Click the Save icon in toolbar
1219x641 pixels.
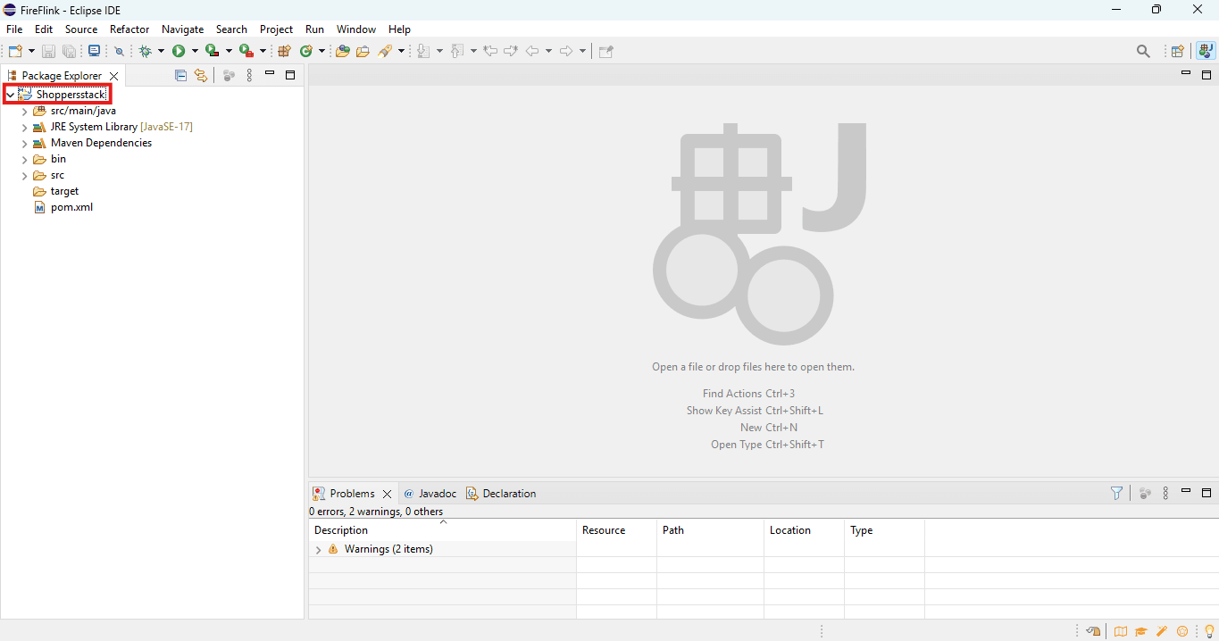click(49, 51)
